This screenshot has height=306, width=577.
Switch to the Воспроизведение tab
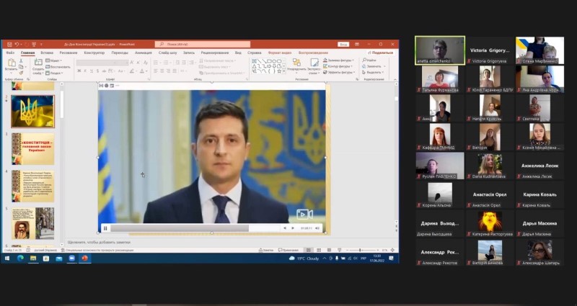(313, 53)
